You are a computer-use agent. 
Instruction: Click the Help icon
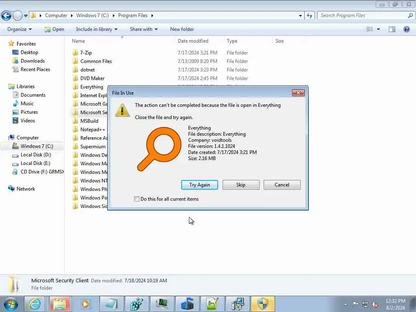pyautogui.click(x=406, y=29)
